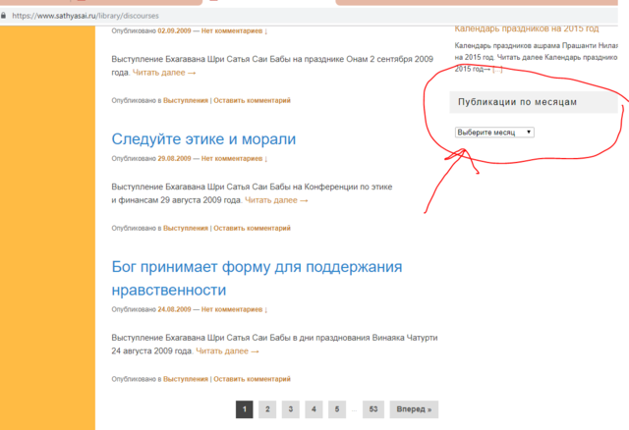Click the date link 24.08.2009

[x=174, y=309]
